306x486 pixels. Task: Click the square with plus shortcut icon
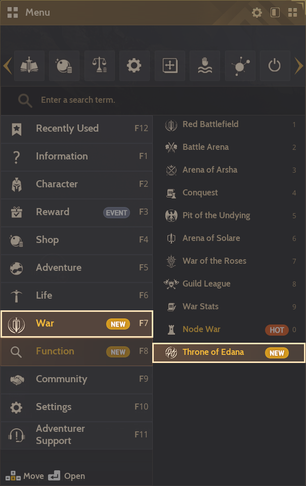click(169, 66)
